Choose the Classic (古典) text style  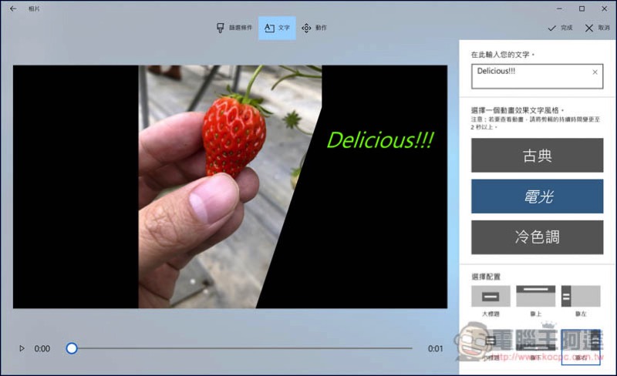[x=537, y=156]
